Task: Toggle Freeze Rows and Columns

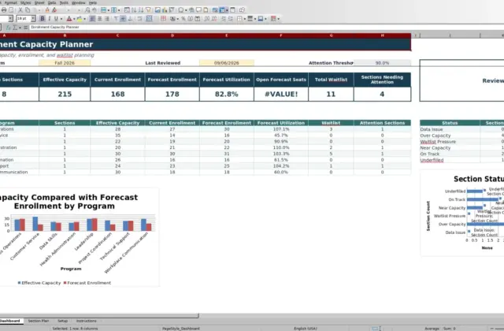Action: (x=222, y=10)
